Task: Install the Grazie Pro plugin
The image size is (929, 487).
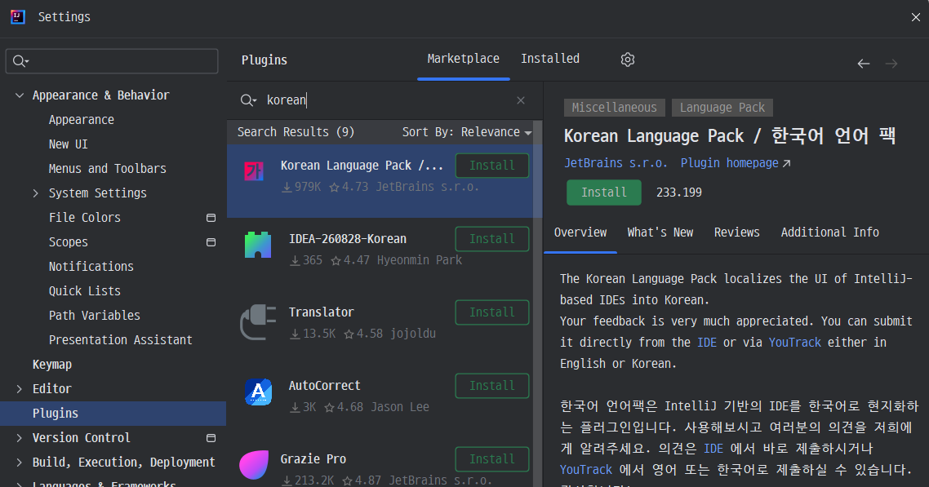Action: coord(491,459)
